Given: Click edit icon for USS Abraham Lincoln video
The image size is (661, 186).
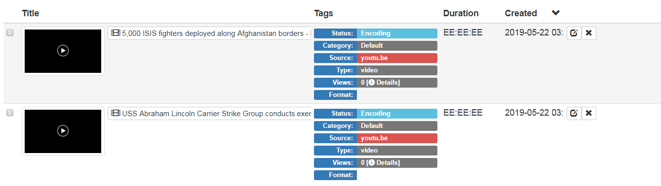Looking at the screenshot, I should point(574,113).
